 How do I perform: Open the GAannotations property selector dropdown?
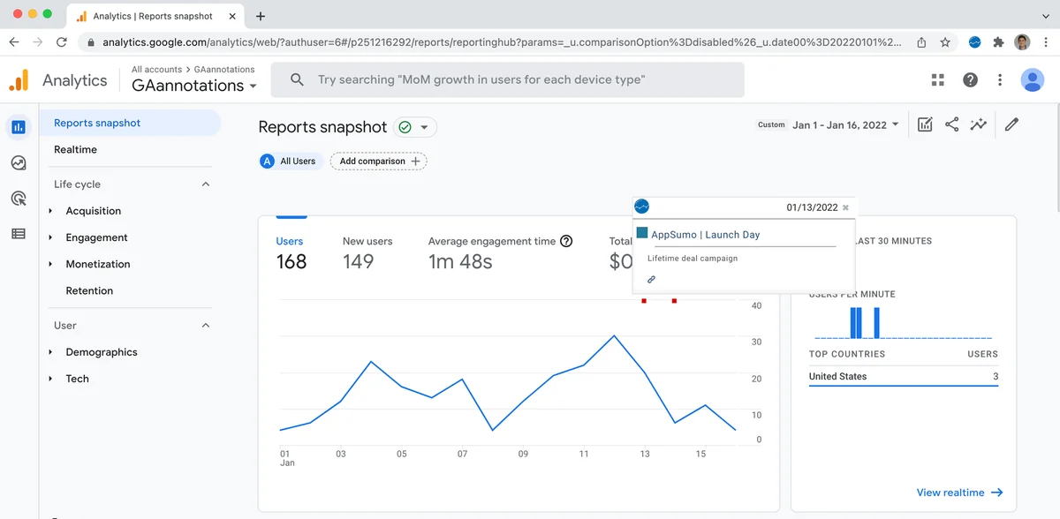(x=194, y=86)
